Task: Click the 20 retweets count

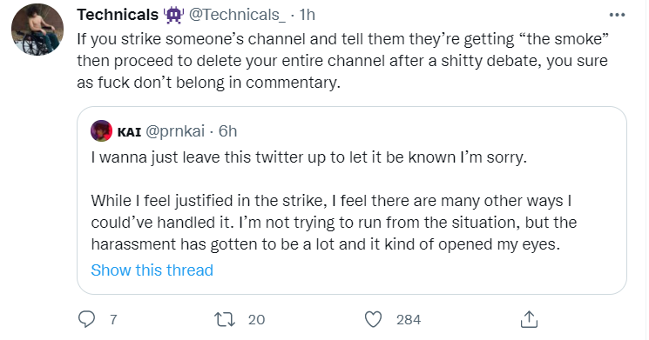Action: tap(256, 320)
